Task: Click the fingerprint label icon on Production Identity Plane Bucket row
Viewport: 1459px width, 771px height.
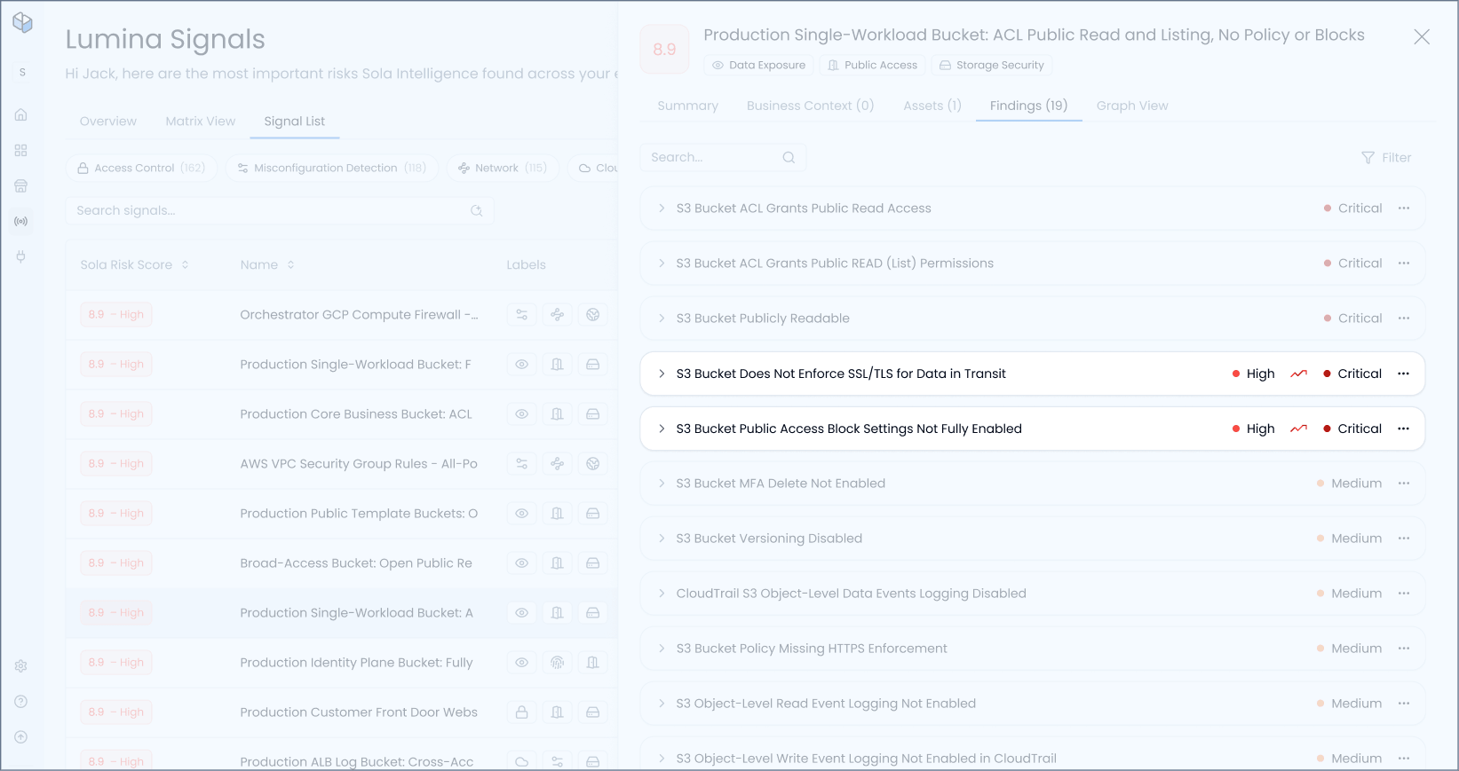Action: [x=558, y=663]
